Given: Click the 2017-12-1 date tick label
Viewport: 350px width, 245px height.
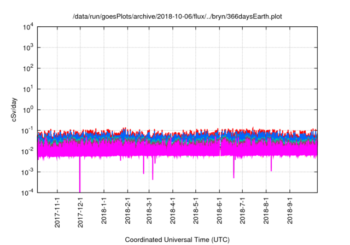Looking at the screenshot, I should pyautogui.click(x=81, y=211).
